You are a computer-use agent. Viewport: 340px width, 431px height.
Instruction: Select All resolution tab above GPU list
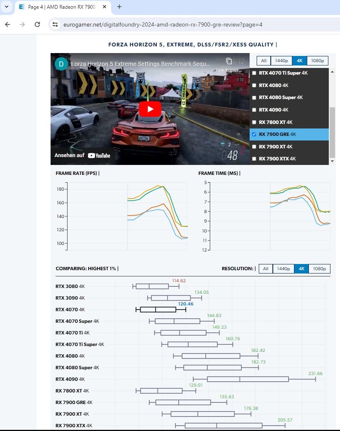(264, 61)
